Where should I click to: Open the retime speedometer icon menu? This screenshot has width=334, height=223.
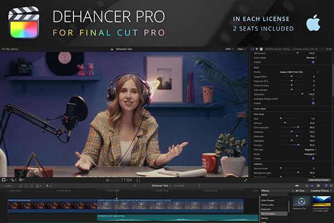pos(21,180)
